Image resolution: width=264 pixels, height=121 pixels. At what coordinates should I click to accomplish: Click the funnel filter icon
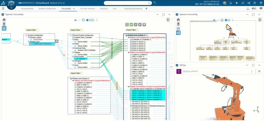[144, 25]
